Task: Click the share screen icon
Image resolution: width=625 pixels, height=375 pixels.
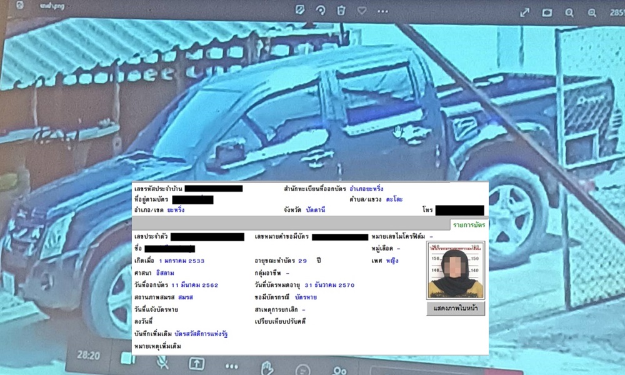Action: pos(196,363)
